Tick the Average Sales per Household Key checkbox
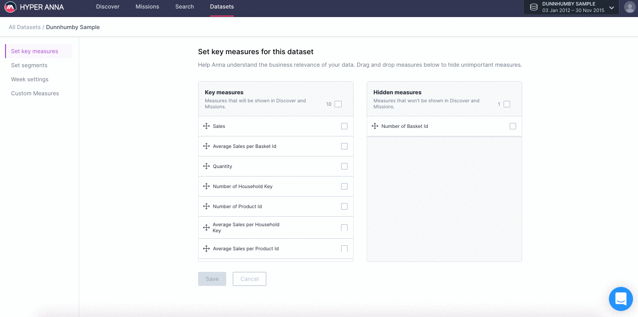This screenshot has height=317, width=638. click(x=344, y=228)
